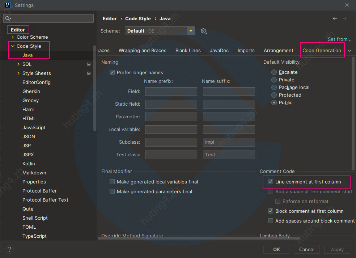Image resolution: width=356 pixels, height=258 pixels.
Task: Select EditorConfig in the settings tree
Action: (36, 83)
